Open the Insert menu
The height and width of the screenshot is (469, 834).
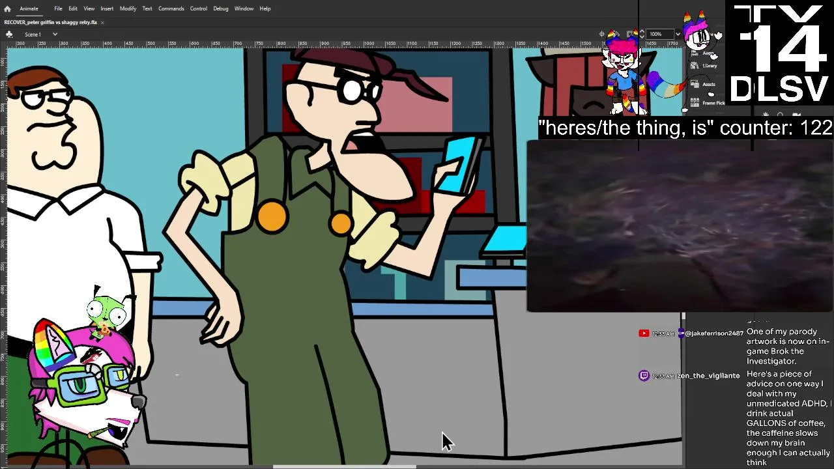coord(107,8)
